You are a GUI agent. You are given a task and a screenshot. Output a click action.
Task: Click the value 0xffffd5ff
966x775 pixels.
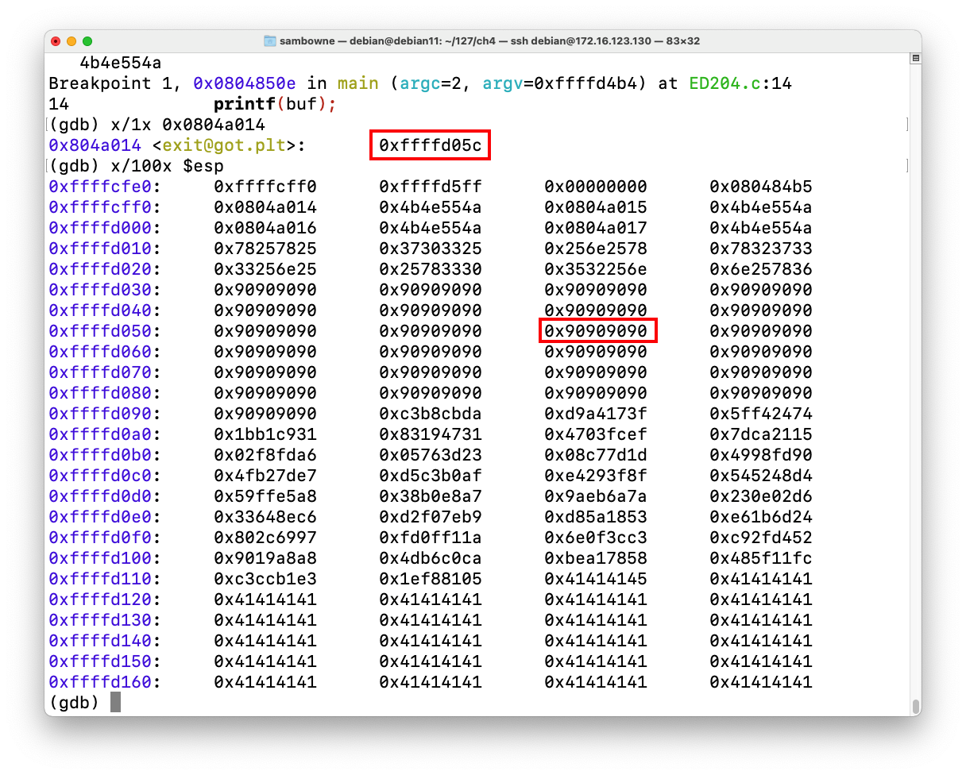coord(431,187)
